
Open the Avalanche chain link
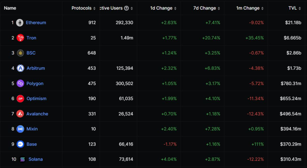click(37, 114)
